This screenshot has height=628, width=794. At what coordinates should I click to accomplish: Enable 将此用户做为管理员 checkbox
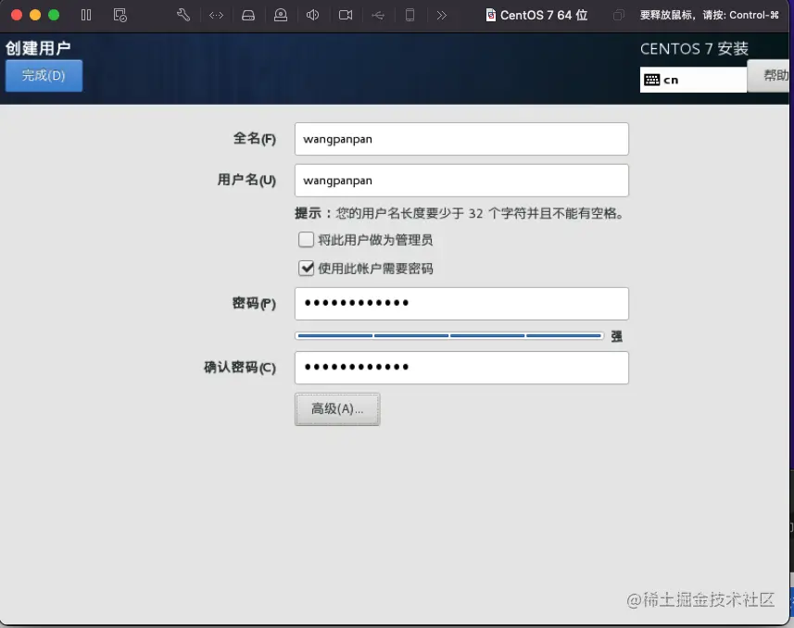pos(306,239)
